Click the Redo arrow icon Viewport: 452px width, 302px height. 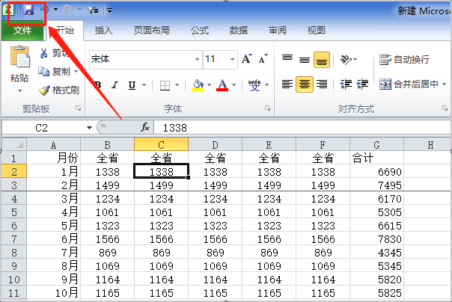(x=68, y=10)
